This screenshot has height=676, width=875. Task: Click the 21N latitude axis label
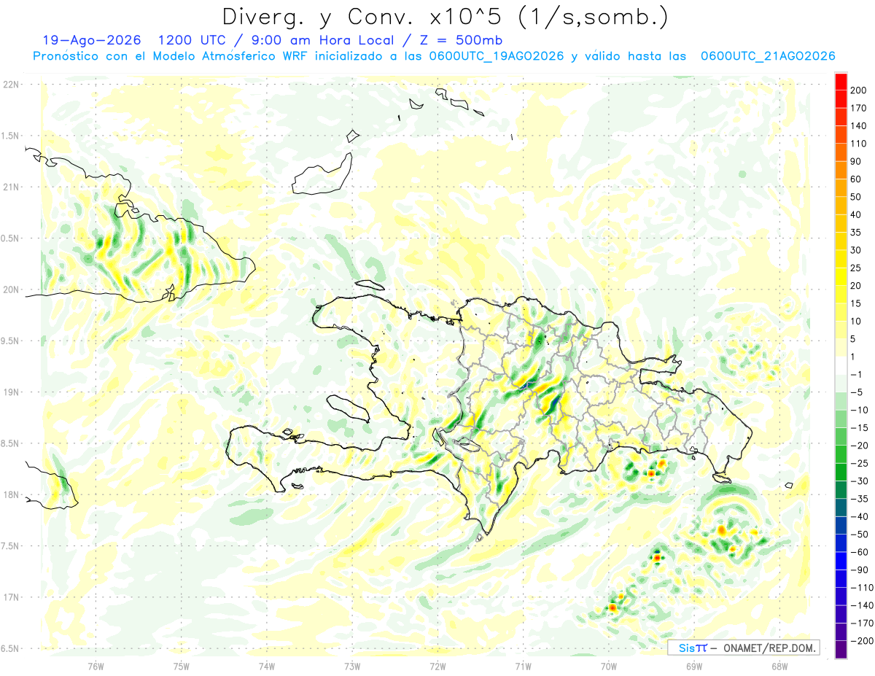point(11,187)
